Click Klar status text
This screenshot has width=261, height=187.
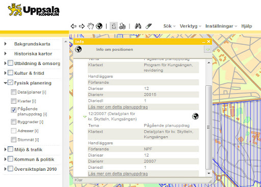coord(79,180)
